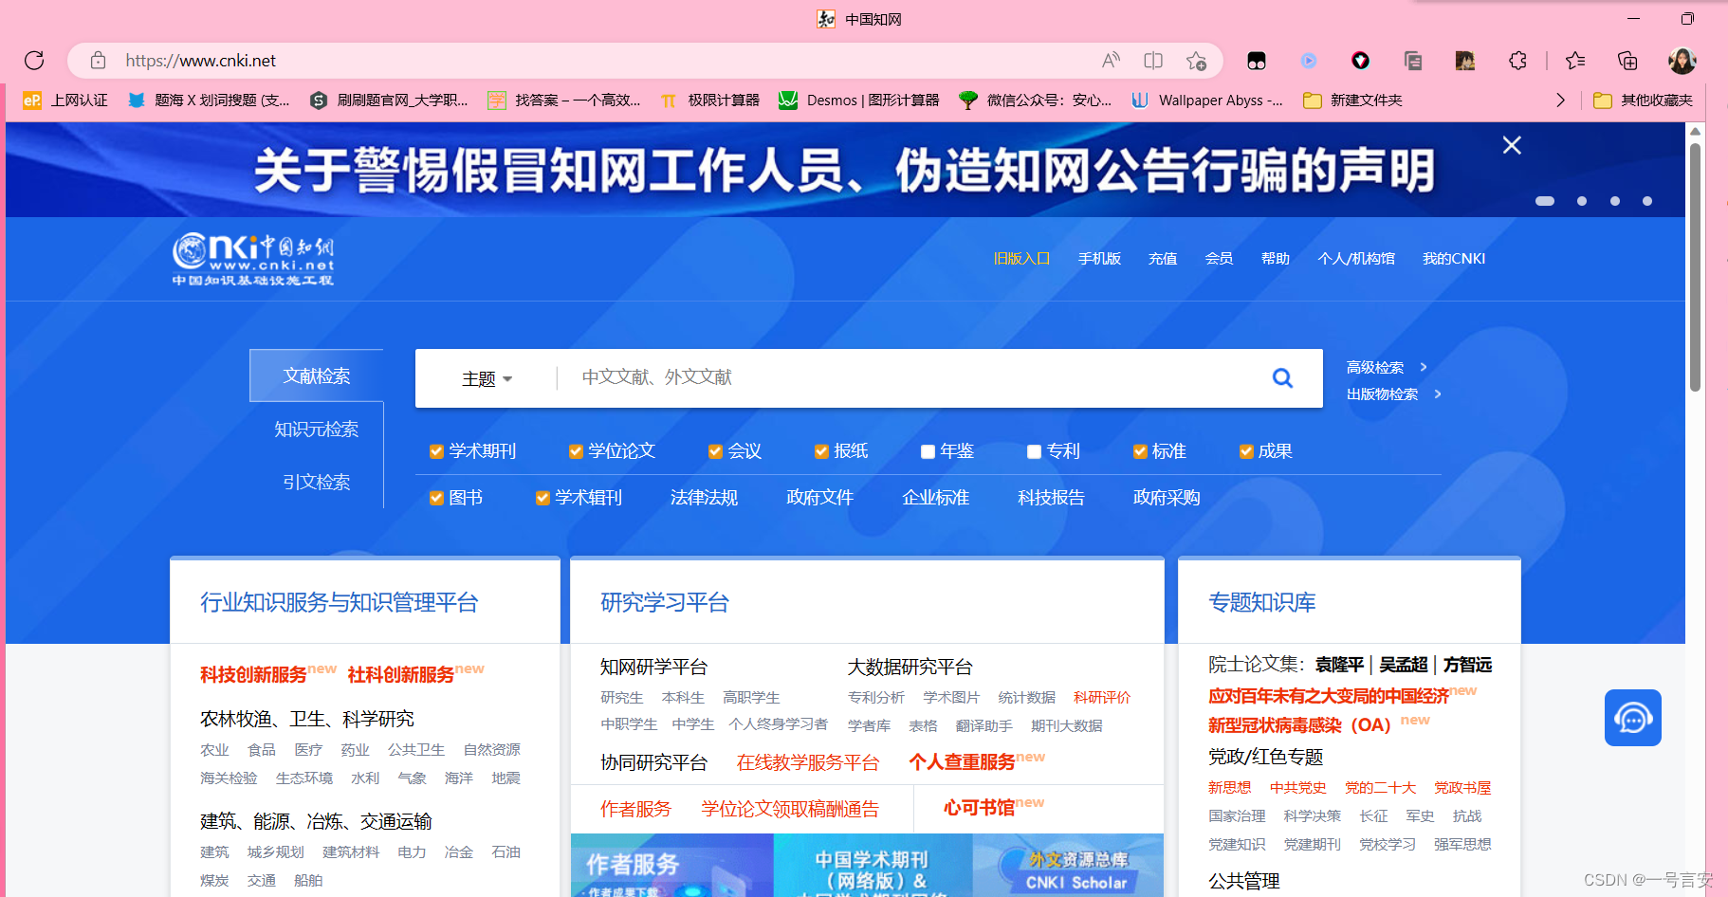
Task: Open the 科技报告 link
Action: [x=1051, y=498]
